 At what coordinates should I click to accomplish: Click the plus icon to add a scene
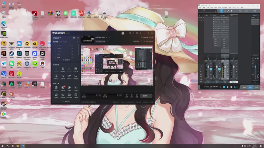click(78, 42)
